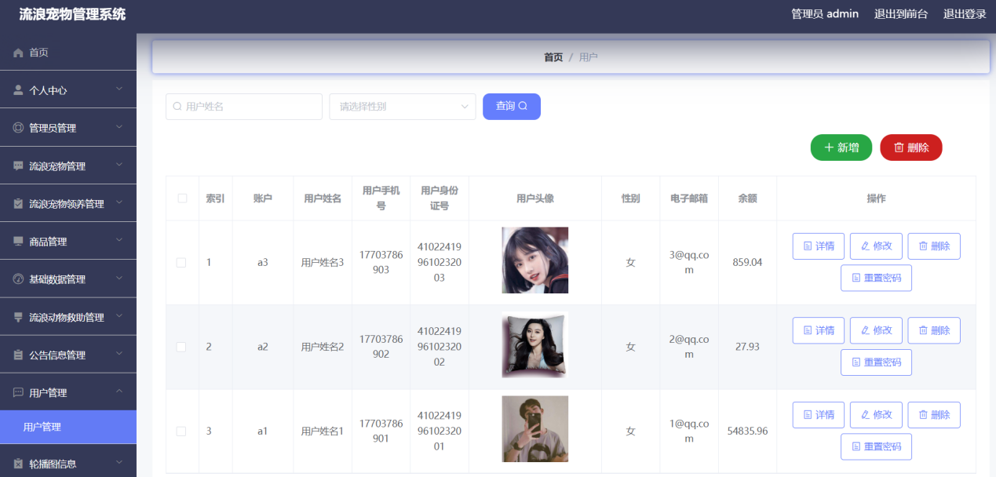
Task: Click the plus icon on the 新增 button
Action: [x=830, y=147]
